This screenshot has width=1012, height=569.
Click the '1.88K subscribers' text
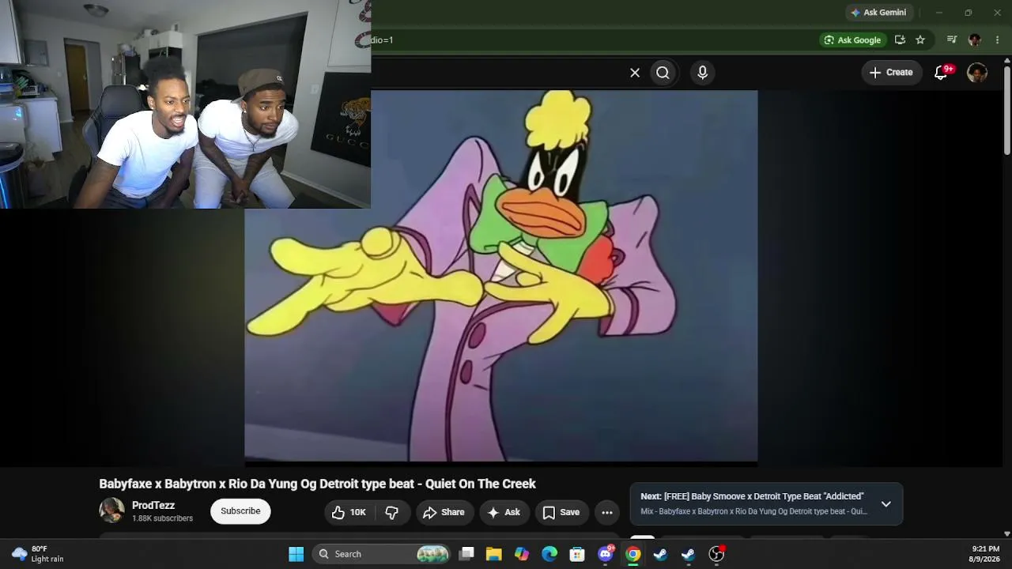coord(162,518)
